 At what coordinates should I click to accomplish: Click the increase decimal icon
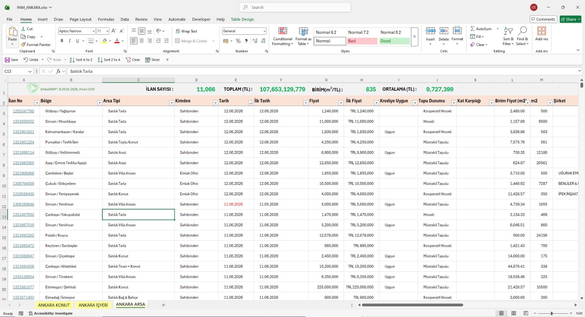(x=255, y=41)
